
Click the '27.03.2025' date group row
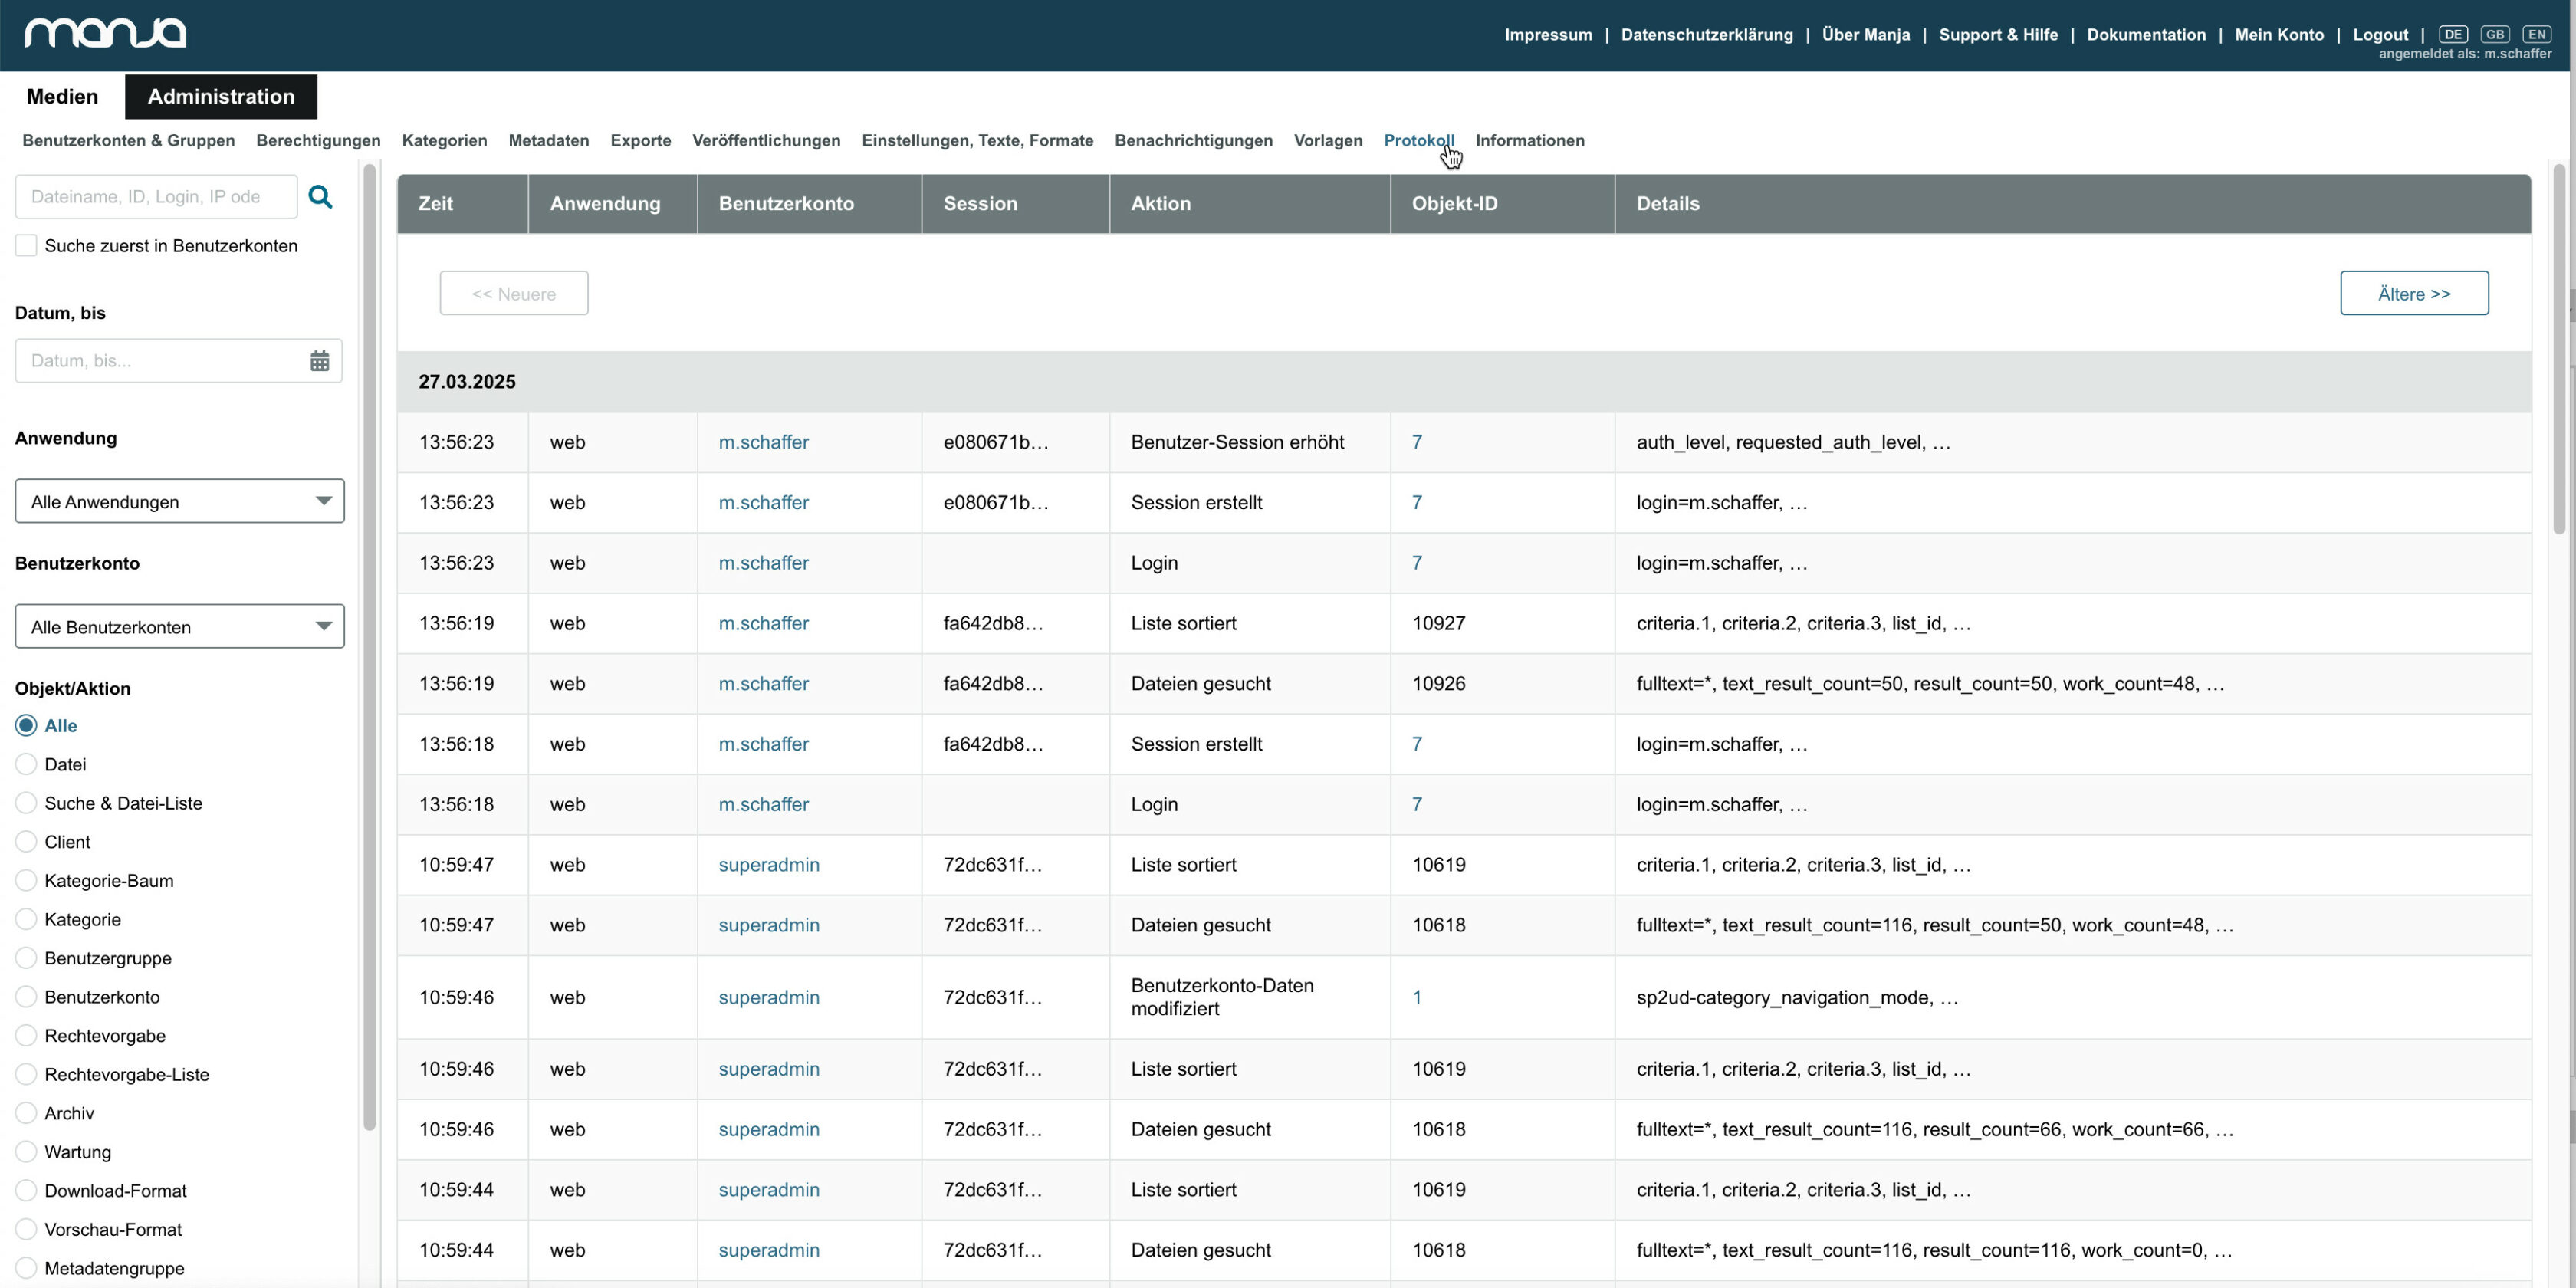point(1464,382)
